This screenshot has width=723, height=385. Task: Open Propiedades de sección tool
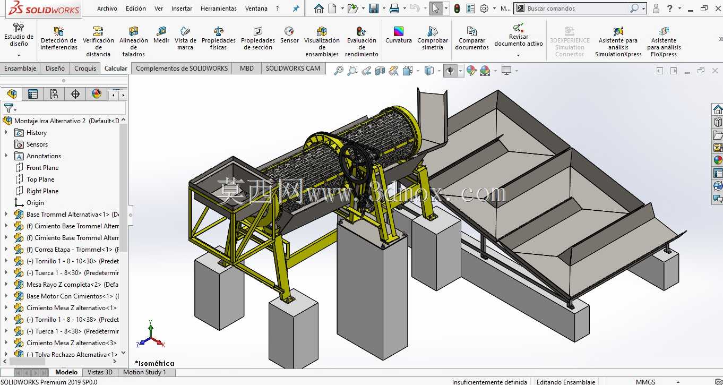[x=258, y=38]
